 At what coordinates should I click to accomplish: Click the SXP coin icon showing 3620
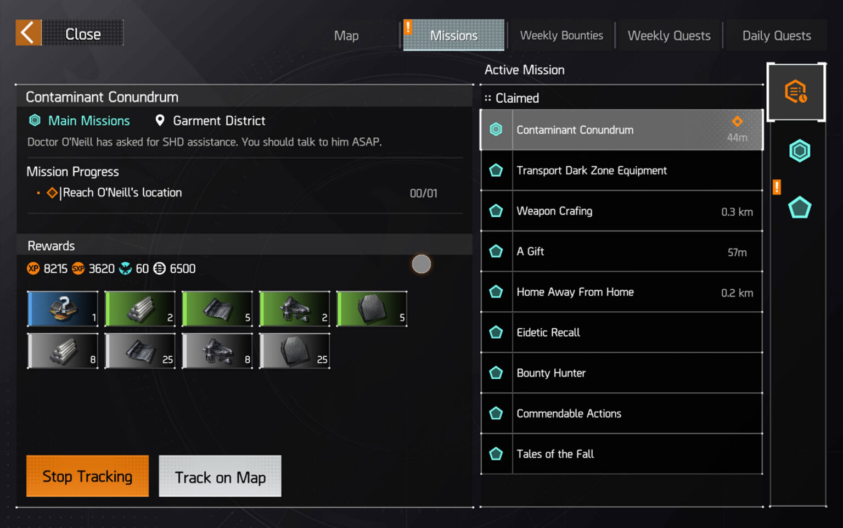pos(78,268)
